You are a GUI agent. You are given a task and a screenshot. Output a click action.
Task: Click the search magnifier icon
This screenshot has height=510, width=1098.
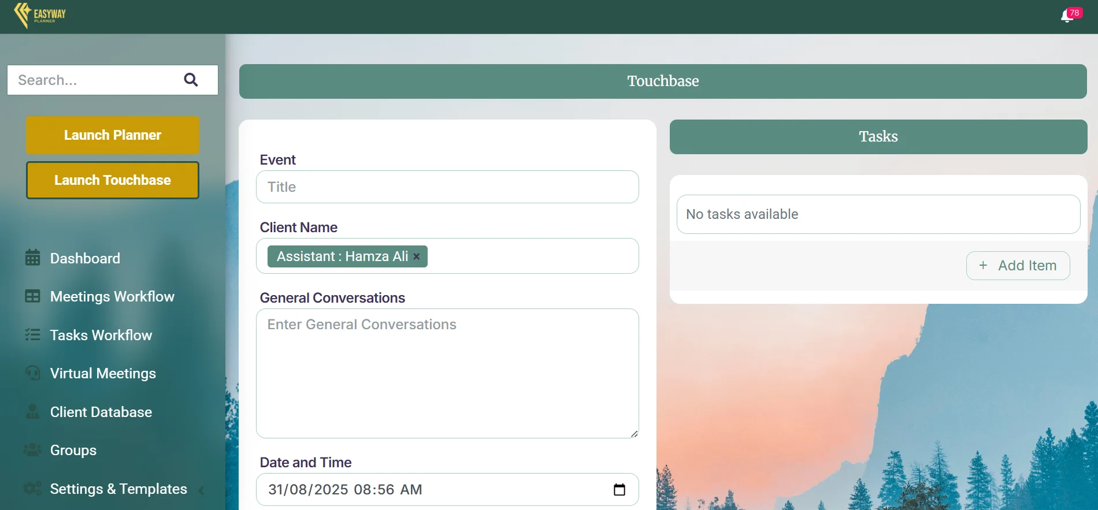tap(191, 80)
